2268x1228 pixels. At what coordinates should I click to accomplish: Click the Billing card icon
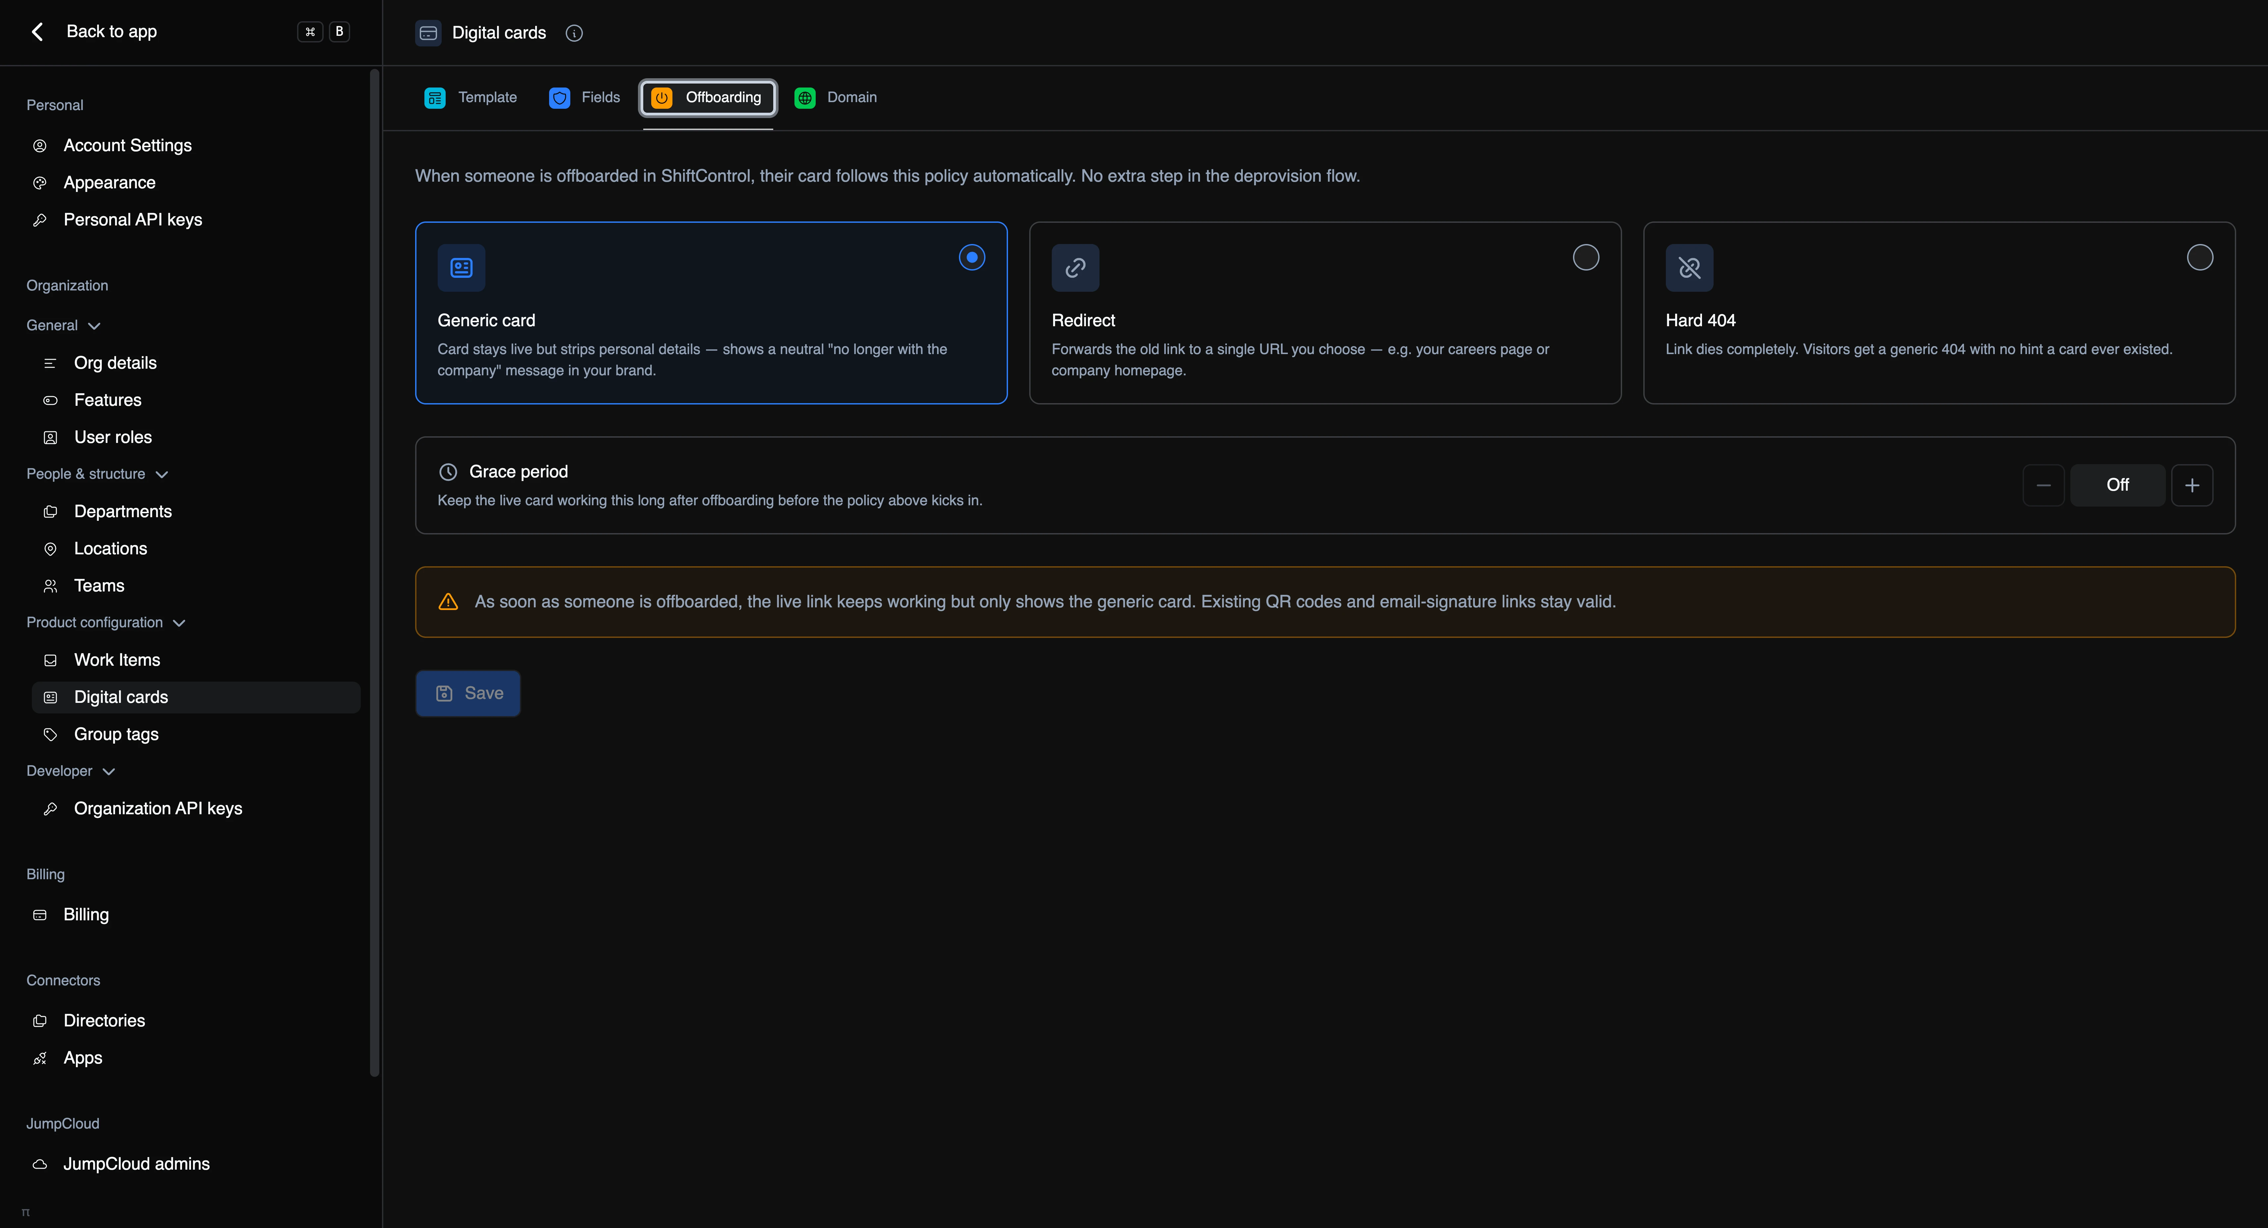coord(39,915)
